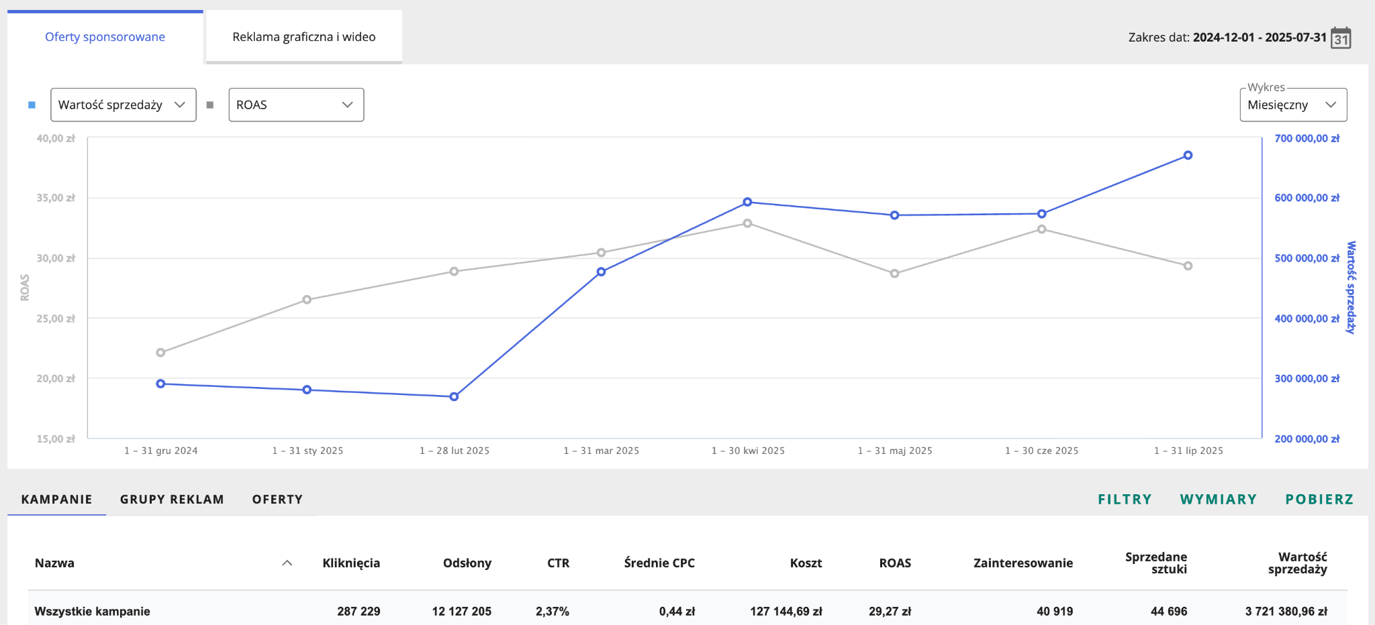Screen dimensions: 1375x625
Task: Sort by Koszt column header
Action: point(806,563)
